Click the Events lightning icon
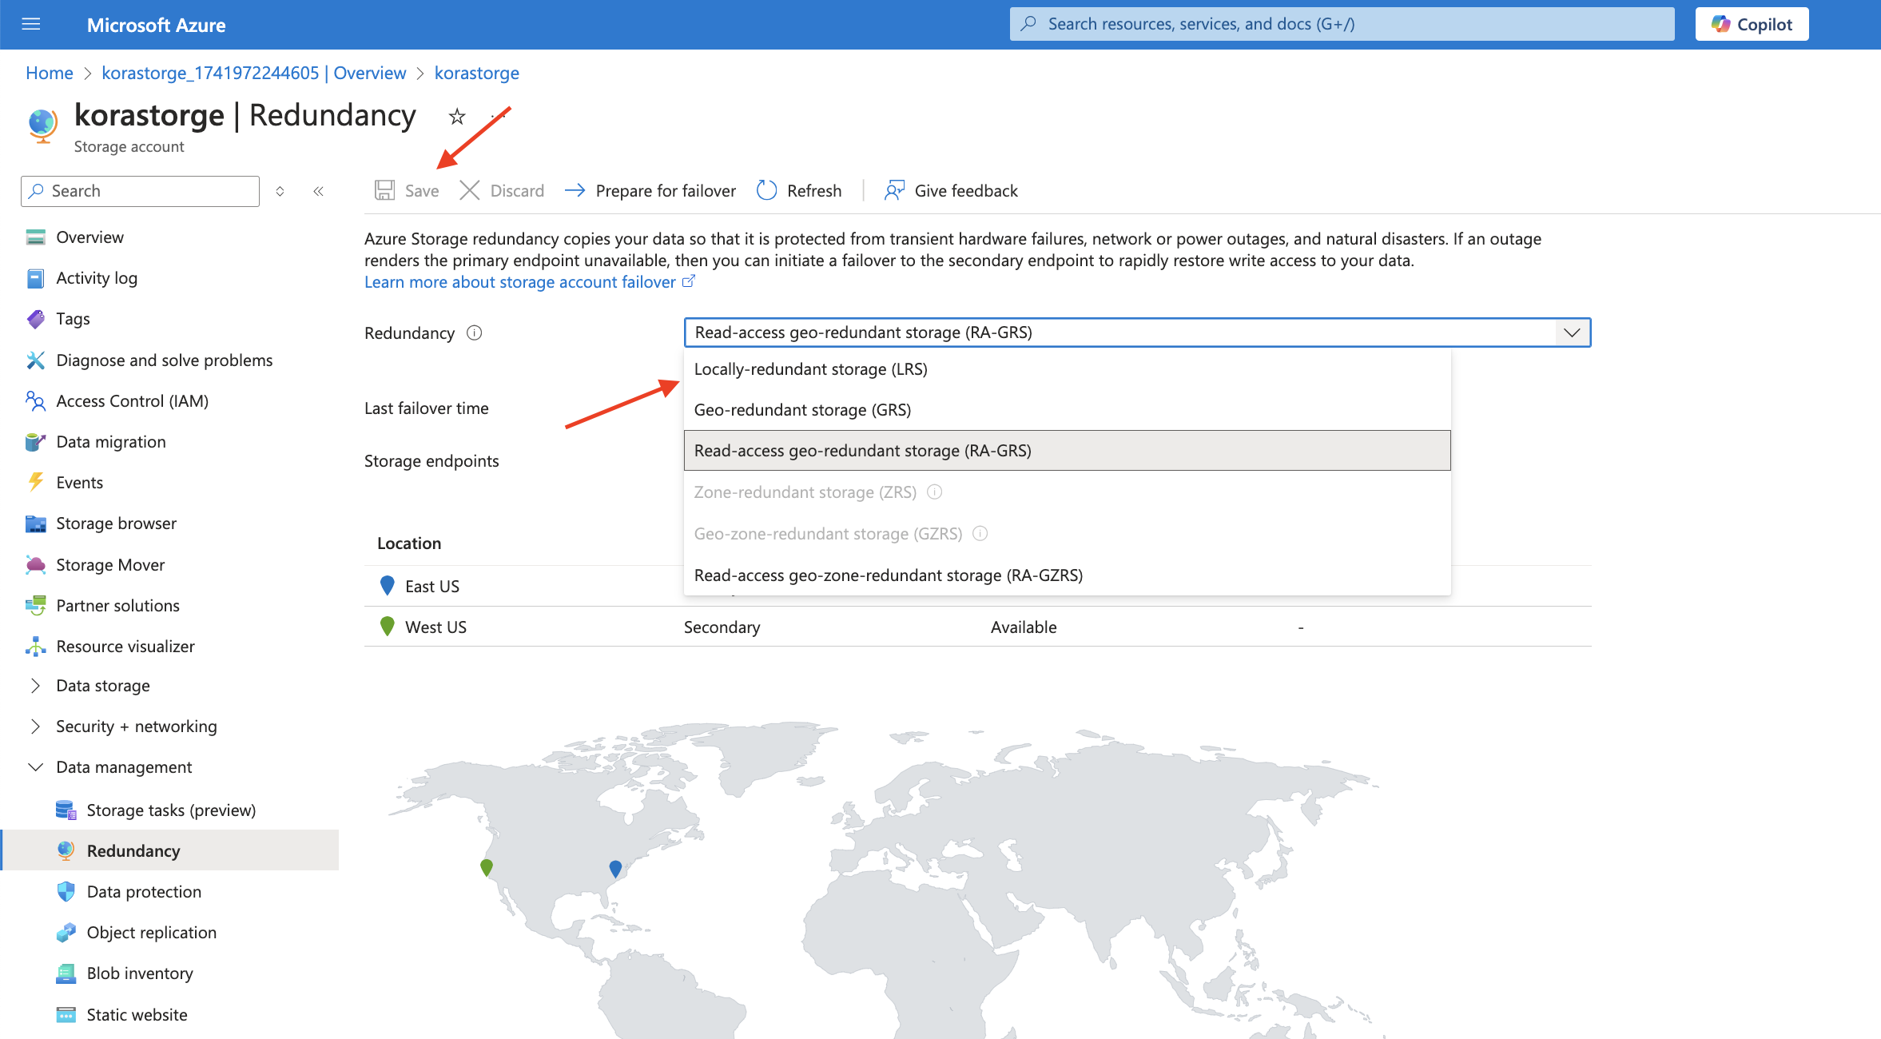The width and height of the screenshot is (1881, 1039). [35, 483]
